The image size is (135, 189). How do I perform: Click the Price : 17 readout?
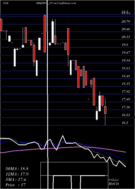pyautogui.click(x=15, y=185)
